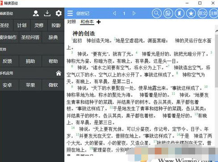The height and width of the screenshot is (162, 218).
Task: Switch to the 对照 tab
Action: (71, 22)
